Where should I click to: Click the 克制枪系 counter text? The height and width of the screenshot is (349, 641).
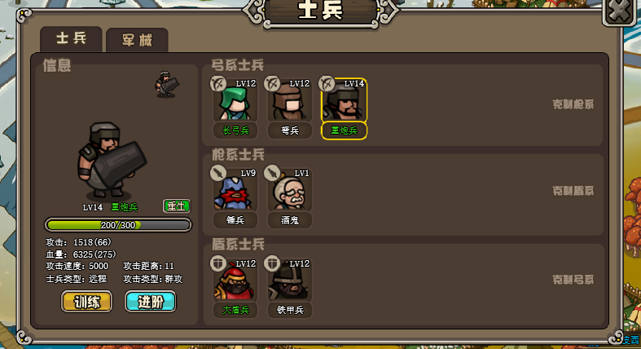573,104
